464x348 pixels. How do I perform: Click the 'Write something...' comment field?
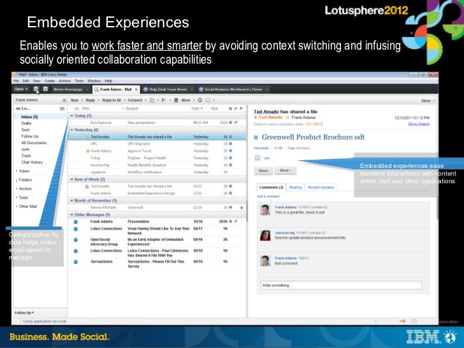tap(341, 286)
